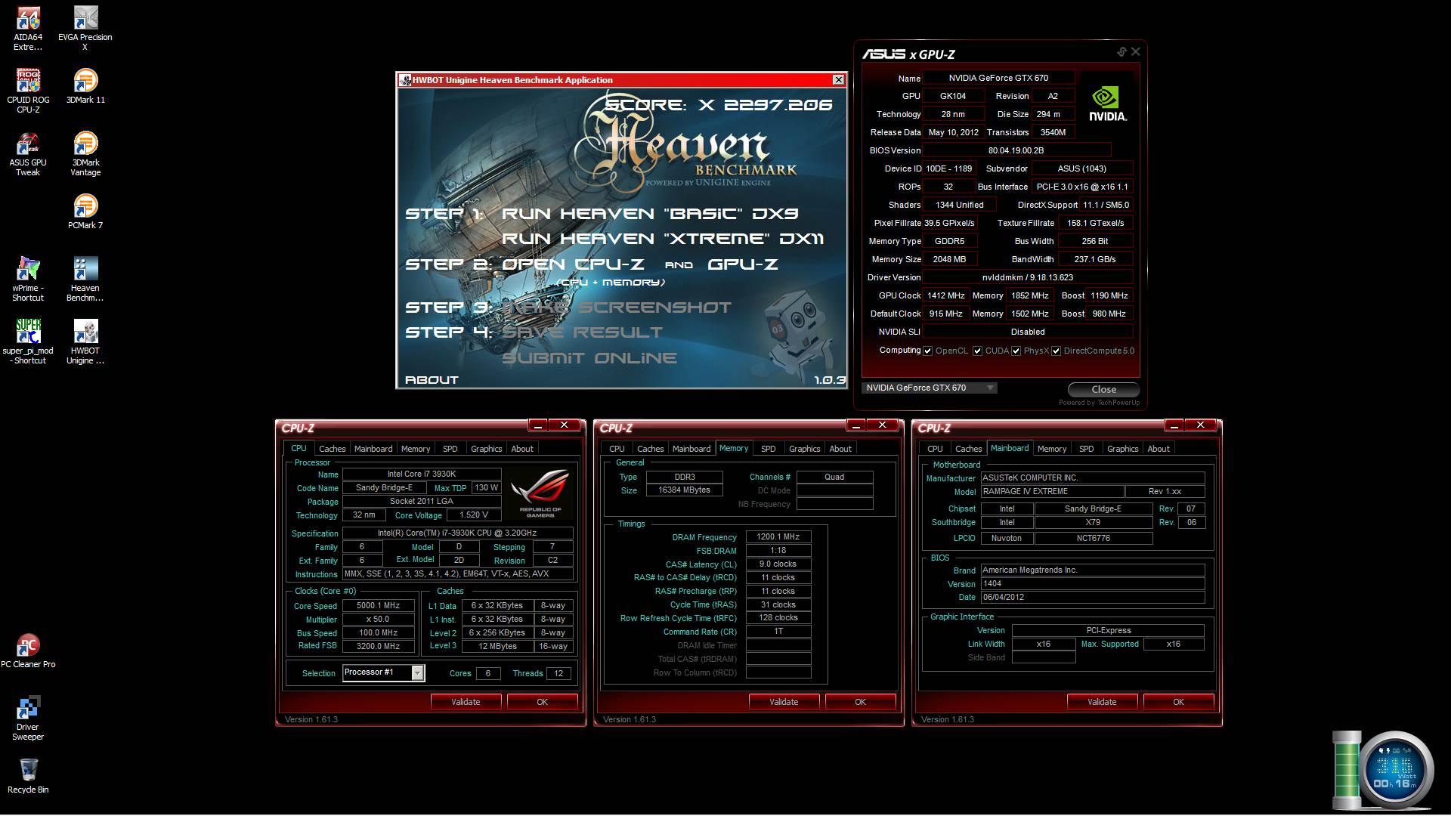
Task: Close the HWBOT Heaven Benchmark window
Action: point(838,79)
